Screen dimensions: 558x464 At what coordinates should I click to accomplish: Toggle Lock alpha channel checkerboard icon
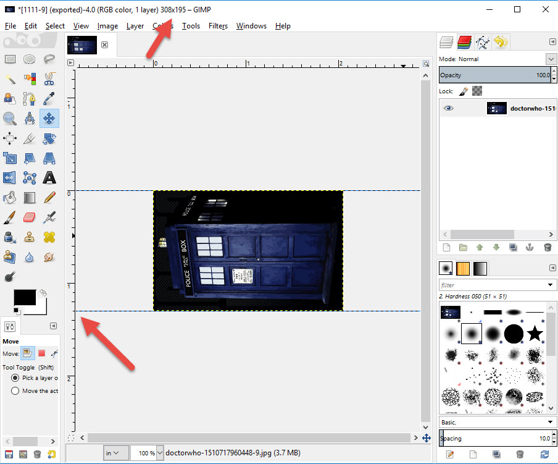tap(477, 91)
